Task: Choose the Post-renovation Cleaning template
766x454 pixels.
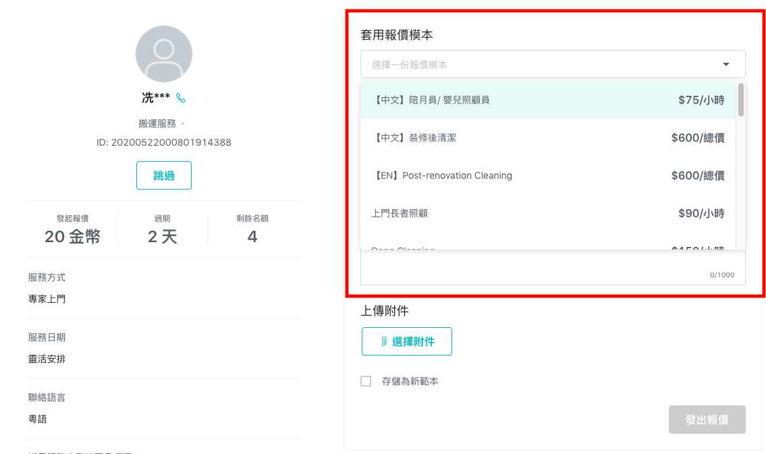Action: click(x=547, y=175)
